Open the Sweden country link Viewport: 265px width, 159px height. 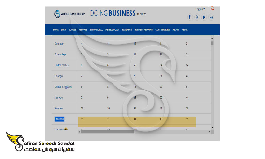(x=59, y=108)
